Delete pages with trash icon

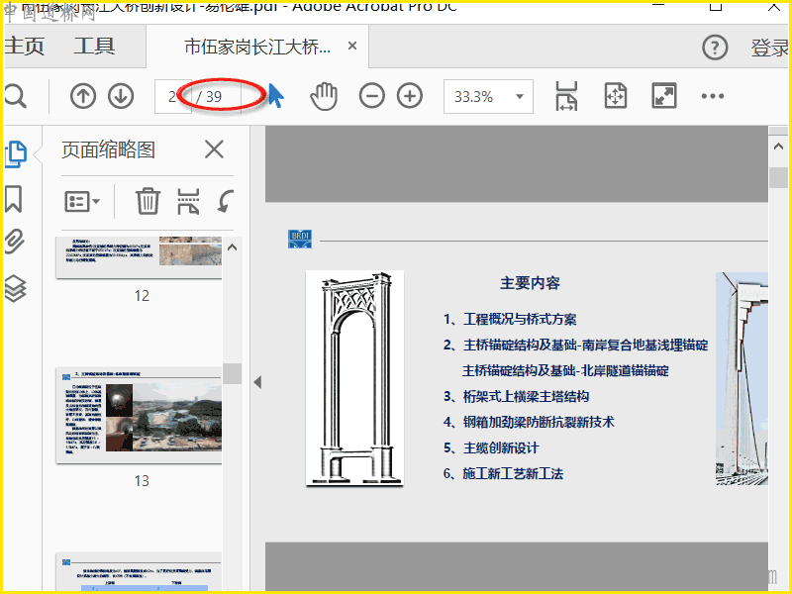pyautogui.click(x=148, y=201)
